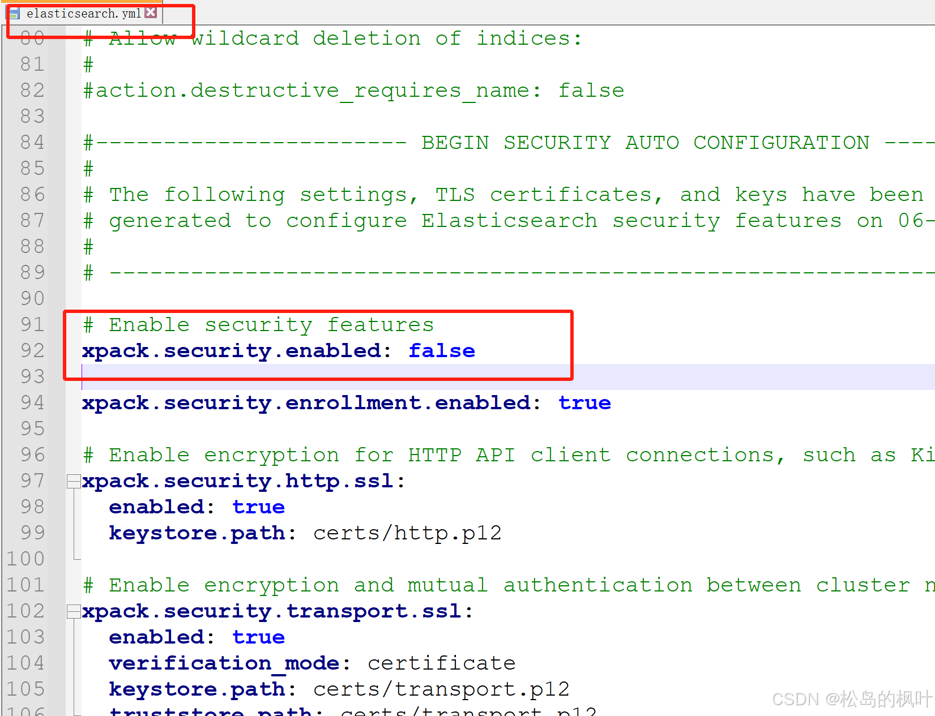Click the 'certificate' value on line 104

[441, 663]
